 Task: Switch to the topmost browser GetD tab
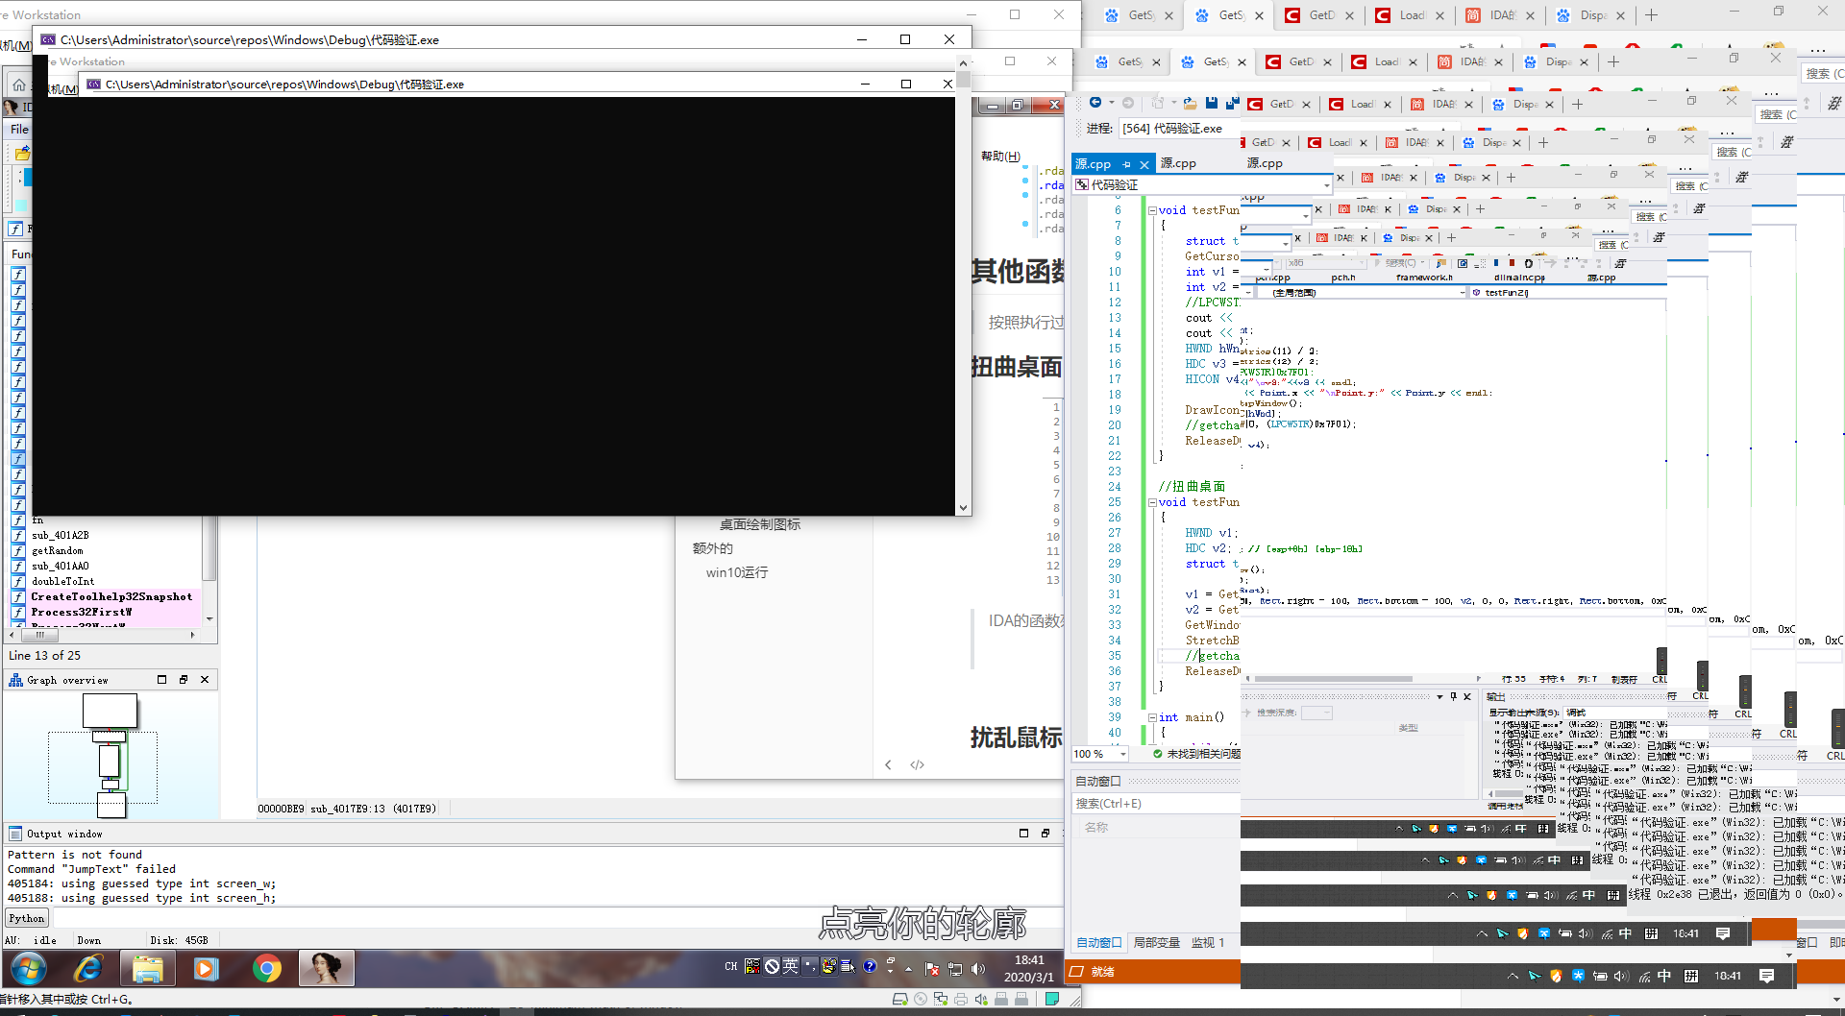click(1319, 15)
